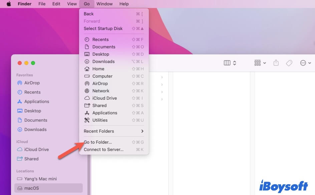
Task: Click the Recents clock icon in Go menu
Action: [87, 40]
